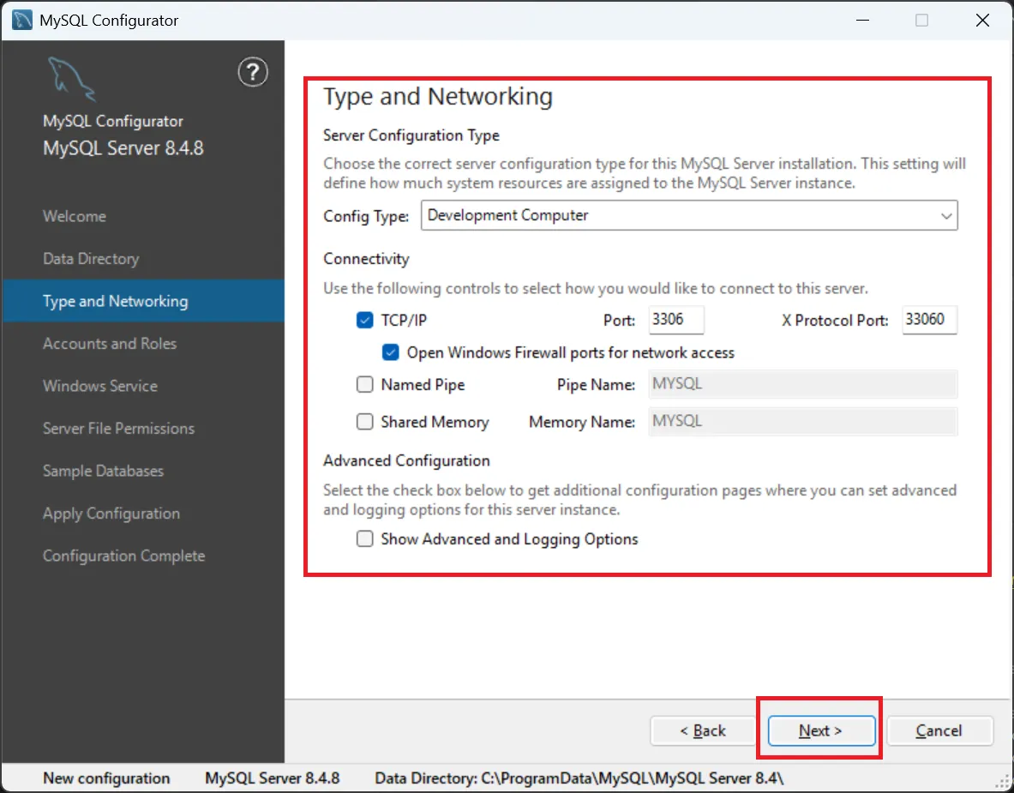Go to Accounts and Roles step
The width and height of the screenshot is (1014, 793).
point(110,344)
